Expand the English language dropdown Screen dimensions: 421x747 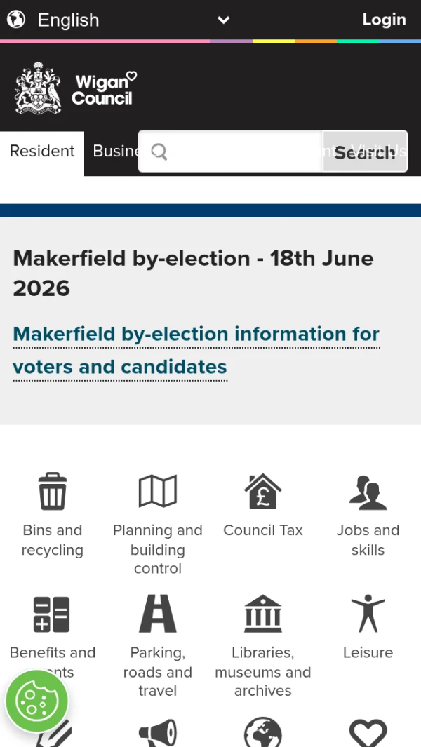pyautogui.click(x=119, y=20)
